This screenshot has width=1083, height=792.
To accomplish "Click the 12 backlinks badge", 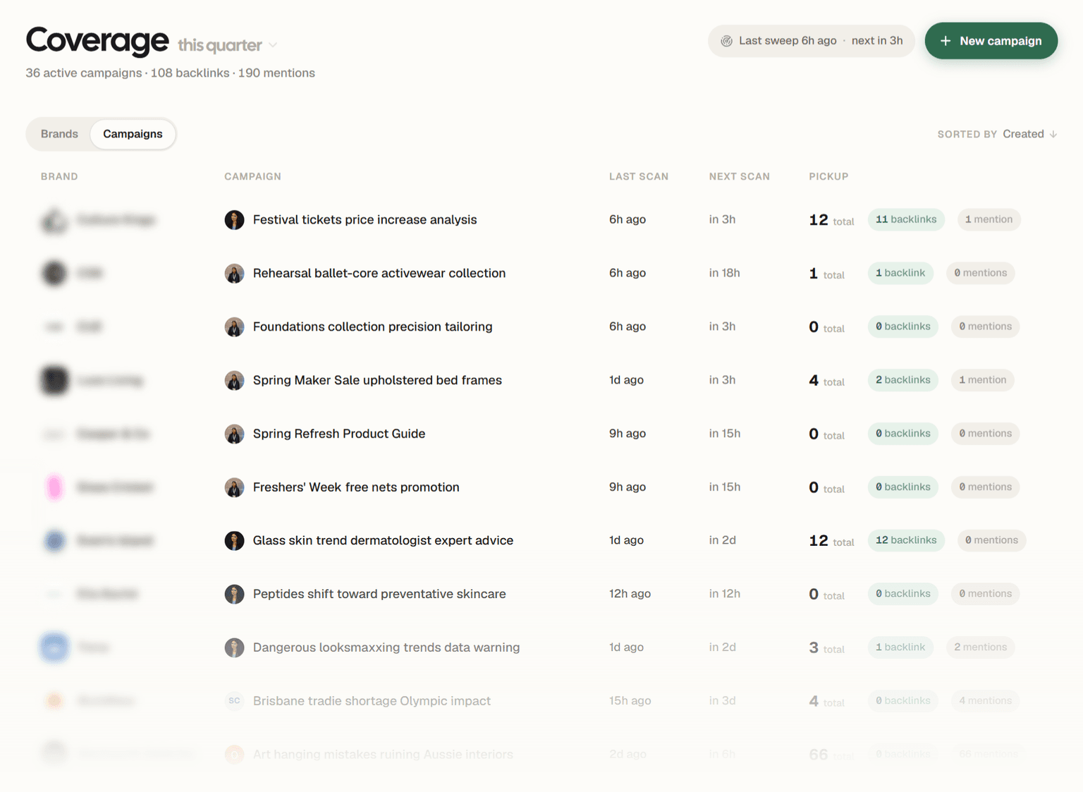I will coord(906,540).
